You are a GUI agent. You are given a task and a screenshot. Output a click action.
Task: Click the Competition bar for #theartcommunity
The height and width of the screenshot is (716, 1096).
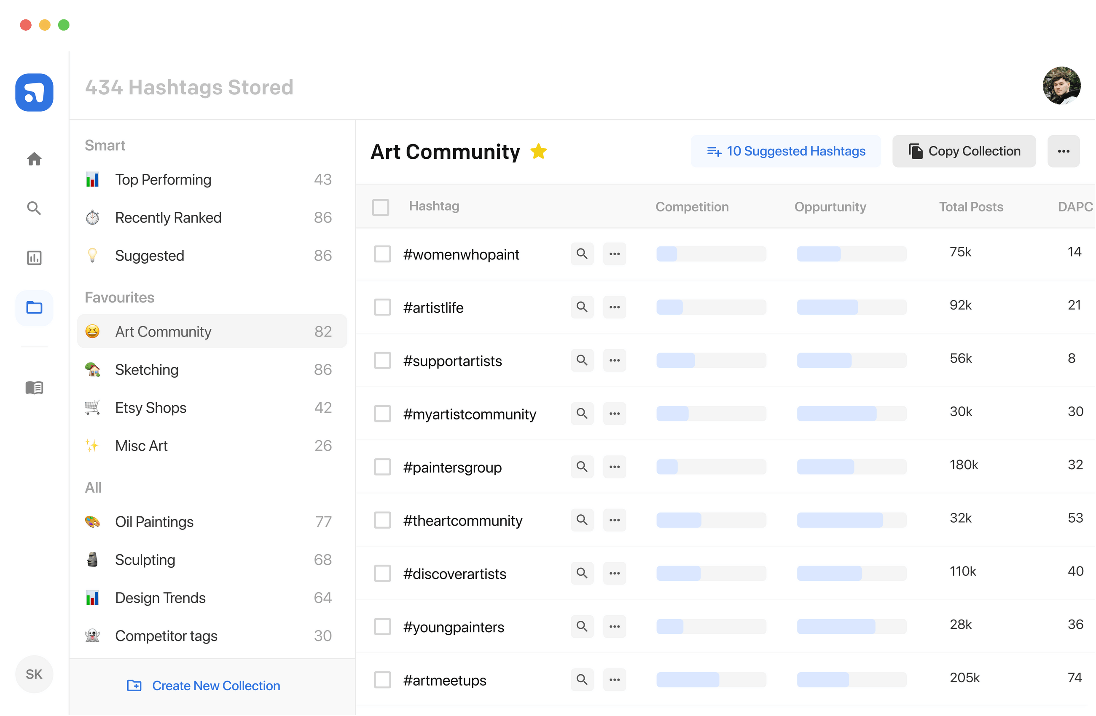711,520
